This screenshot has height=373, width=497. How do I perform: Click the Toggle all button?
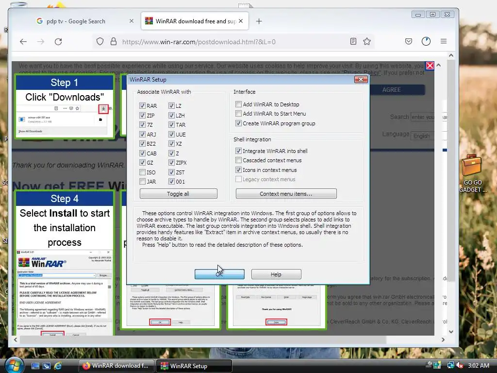tap(179, 193)
